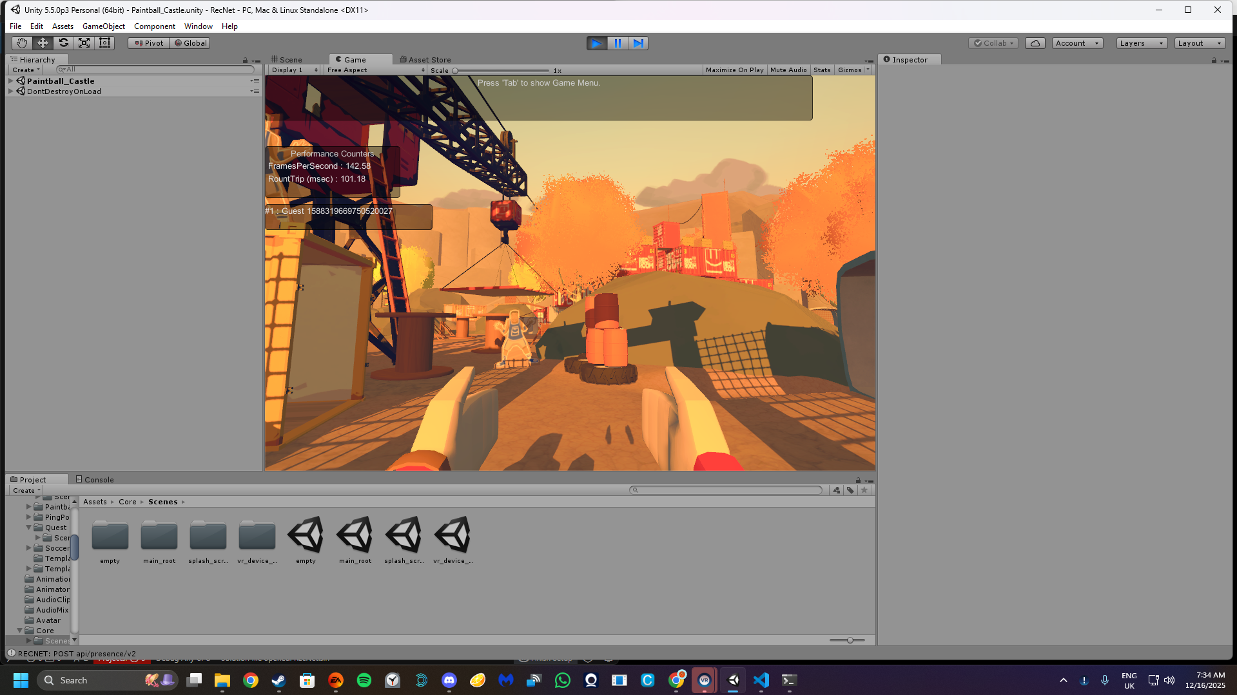The image size is (1237, 695).
Task: Save the Project search as favorite
Action: (864, 490)
